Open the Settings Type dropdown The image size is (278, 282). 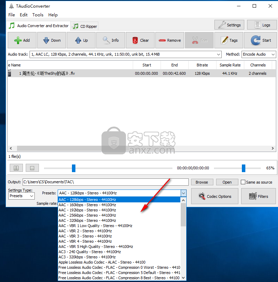pos(22,196)
